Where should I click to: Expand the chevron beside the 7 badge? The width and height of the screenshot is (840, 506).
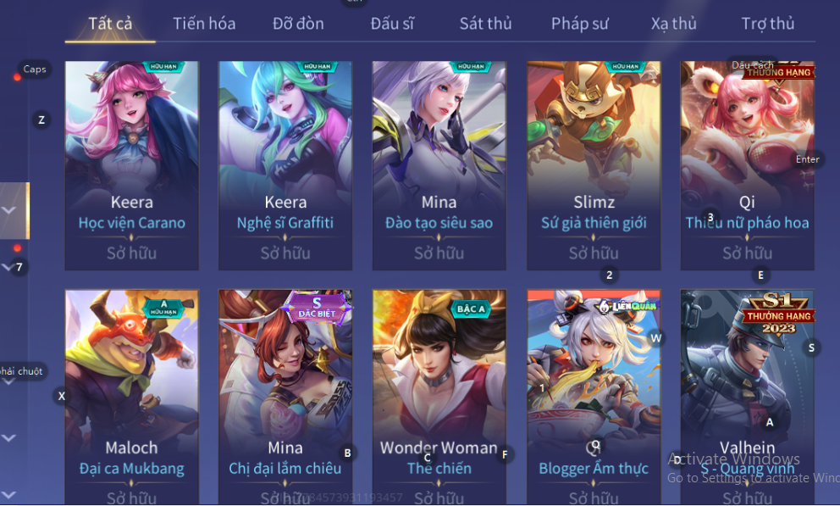point(7,266)
